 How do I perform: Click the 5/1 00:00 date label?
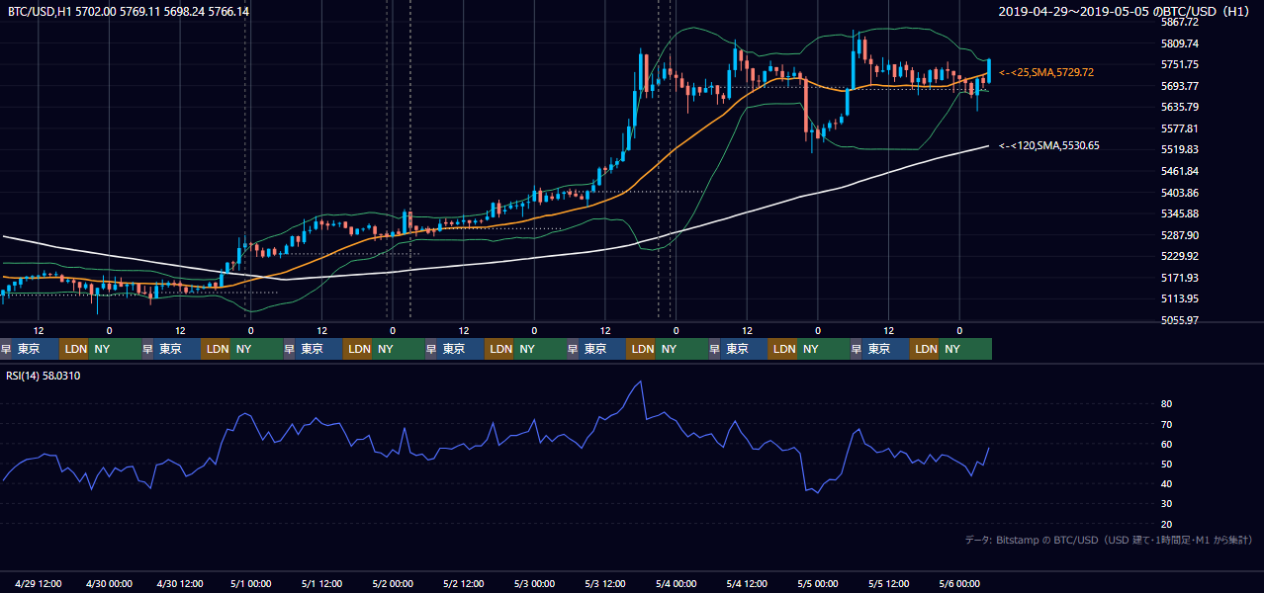[x=252, y=583]
